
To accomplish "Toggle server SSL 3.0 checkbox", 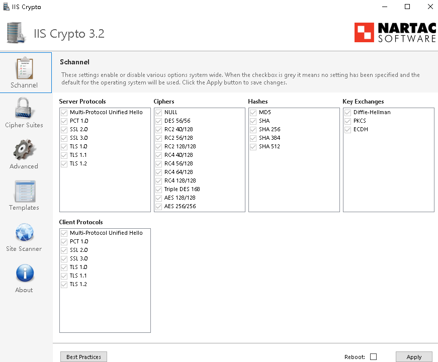I will [64, 138].
